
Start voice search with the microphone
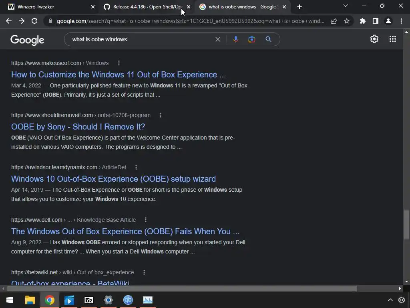point(235,39)
